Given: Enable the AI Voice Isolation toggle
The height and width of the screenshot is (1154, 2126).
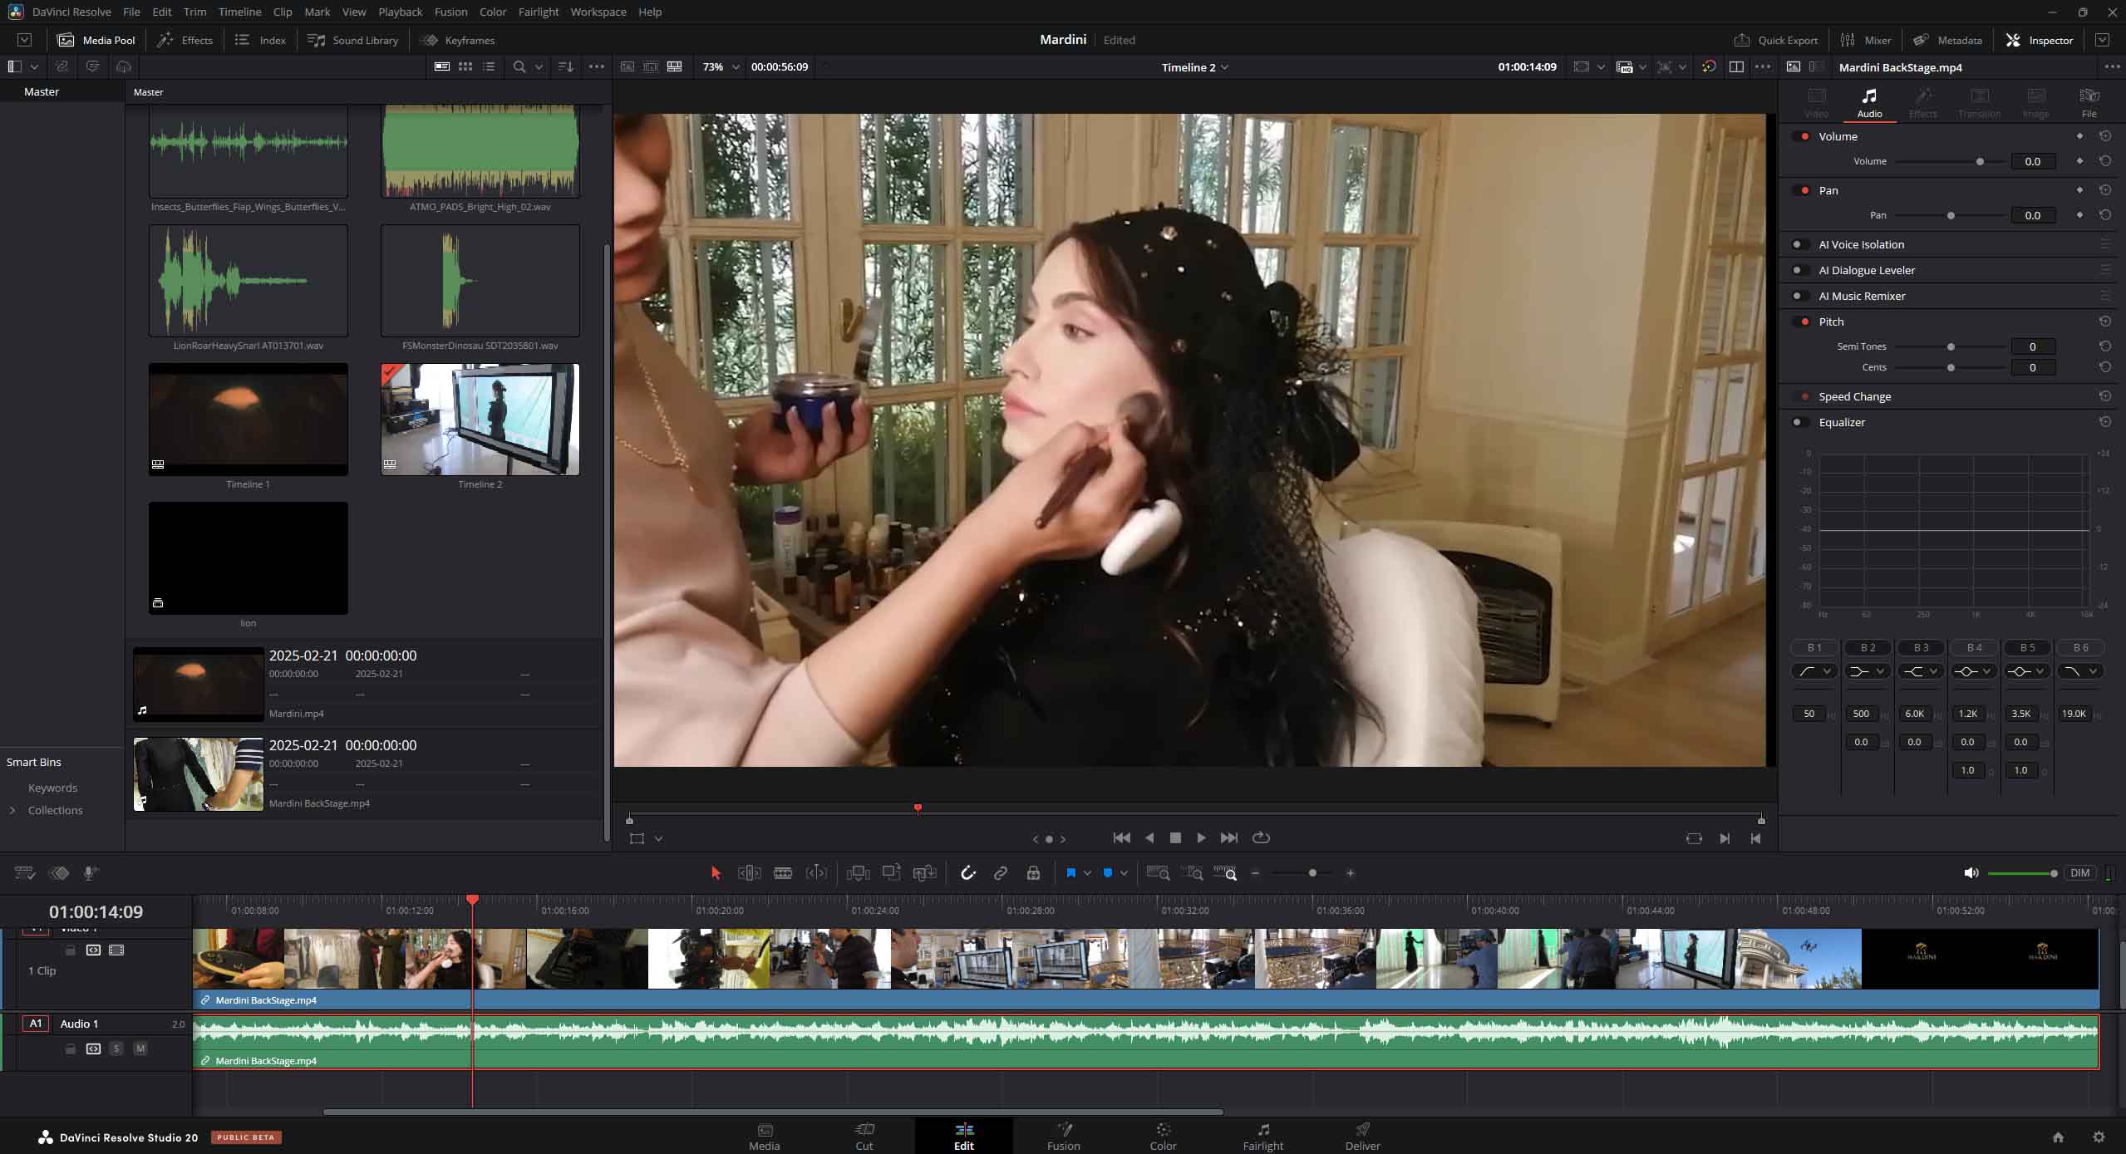Looking at the screenshot, I should pyautogui.click(x=1799, y=244).
